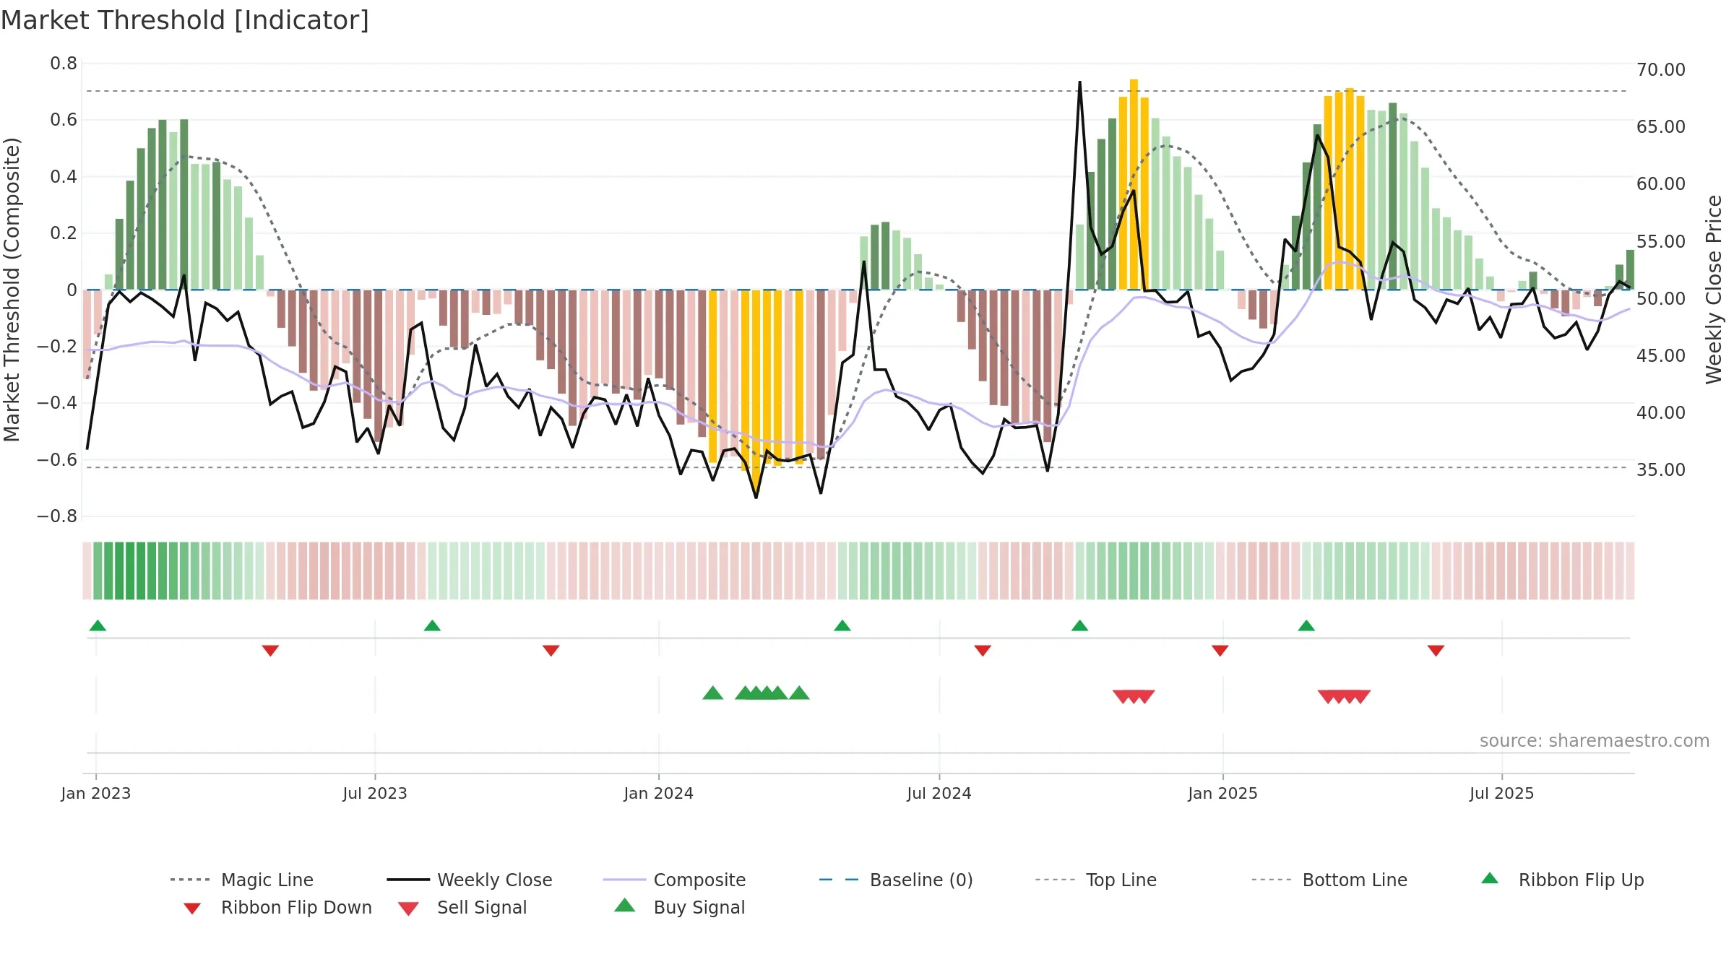Click the ribbon flip down marker near Oct 2023
1734x975 pixels.
point(551,651)
